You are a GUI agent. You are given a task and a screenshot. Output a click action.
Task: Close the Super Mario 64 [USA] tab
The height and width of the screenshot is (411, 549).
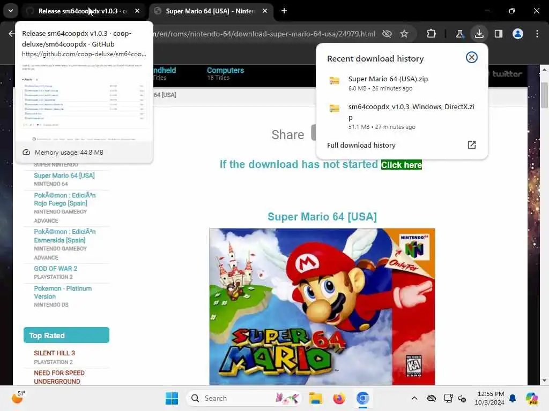(265, 11)
